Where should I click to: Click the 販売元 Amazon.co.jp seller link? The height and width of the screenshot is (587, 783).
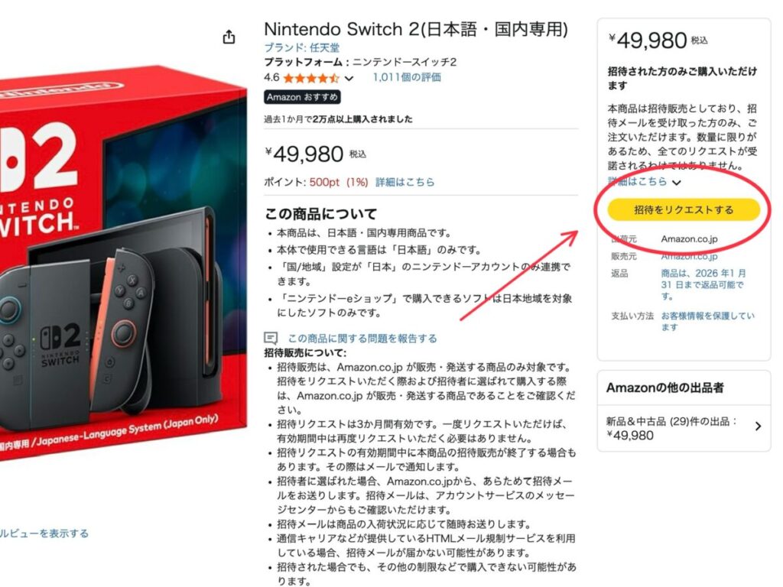pyautogui.click(x=689, y=257)
